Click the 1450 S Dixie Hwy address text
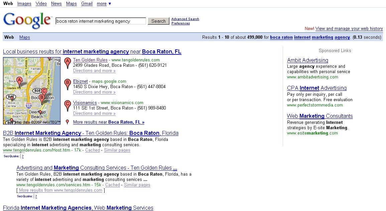386x211 pixels. tap(103, 87)
